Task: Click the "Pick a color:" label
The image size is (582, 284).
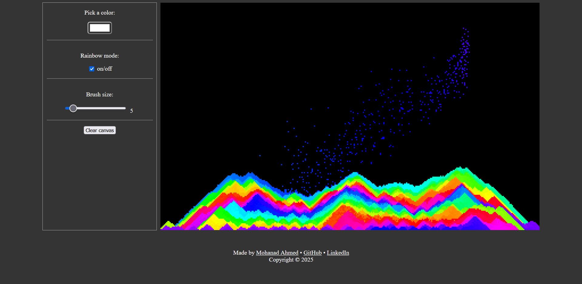Action: [99, 13]
